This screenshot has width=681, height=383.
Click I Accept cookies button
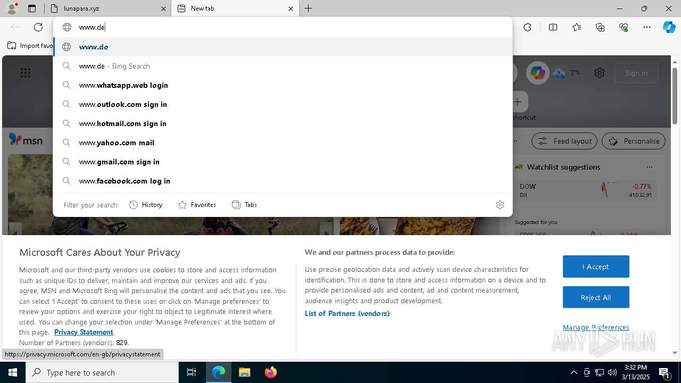(596, 267)
